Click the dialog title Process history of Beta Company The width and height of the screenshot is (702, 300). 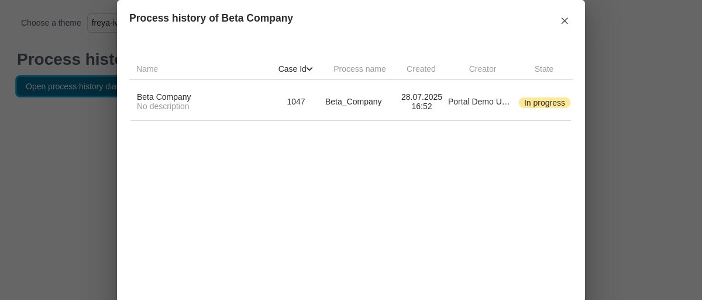point(211,18)
